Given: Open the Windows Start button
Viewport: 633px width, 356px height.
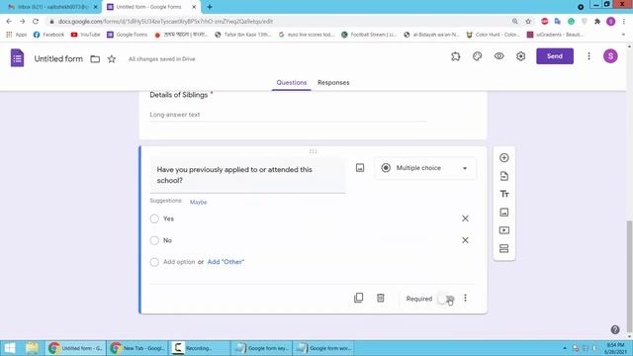Looking at the screenshot, I should [x=10, y=348].
